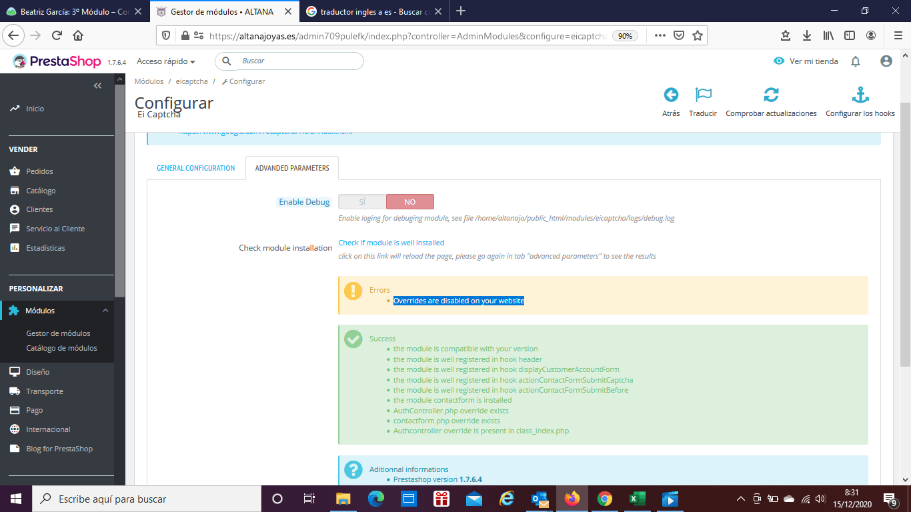911x512 pixels.
Task: Open a new browser tab
Action: click(461, 11)
